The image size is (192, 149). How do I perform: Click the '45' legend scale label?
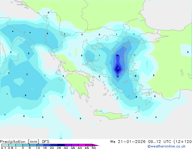coord(87,148)
